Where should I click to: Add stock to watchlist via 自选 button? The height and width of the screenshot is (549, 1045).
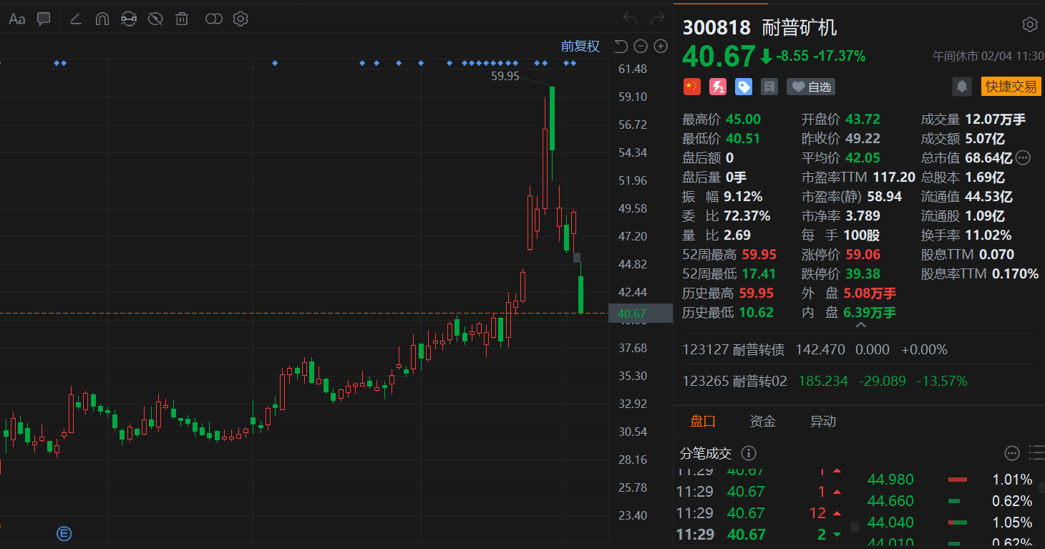pos(811,87)
